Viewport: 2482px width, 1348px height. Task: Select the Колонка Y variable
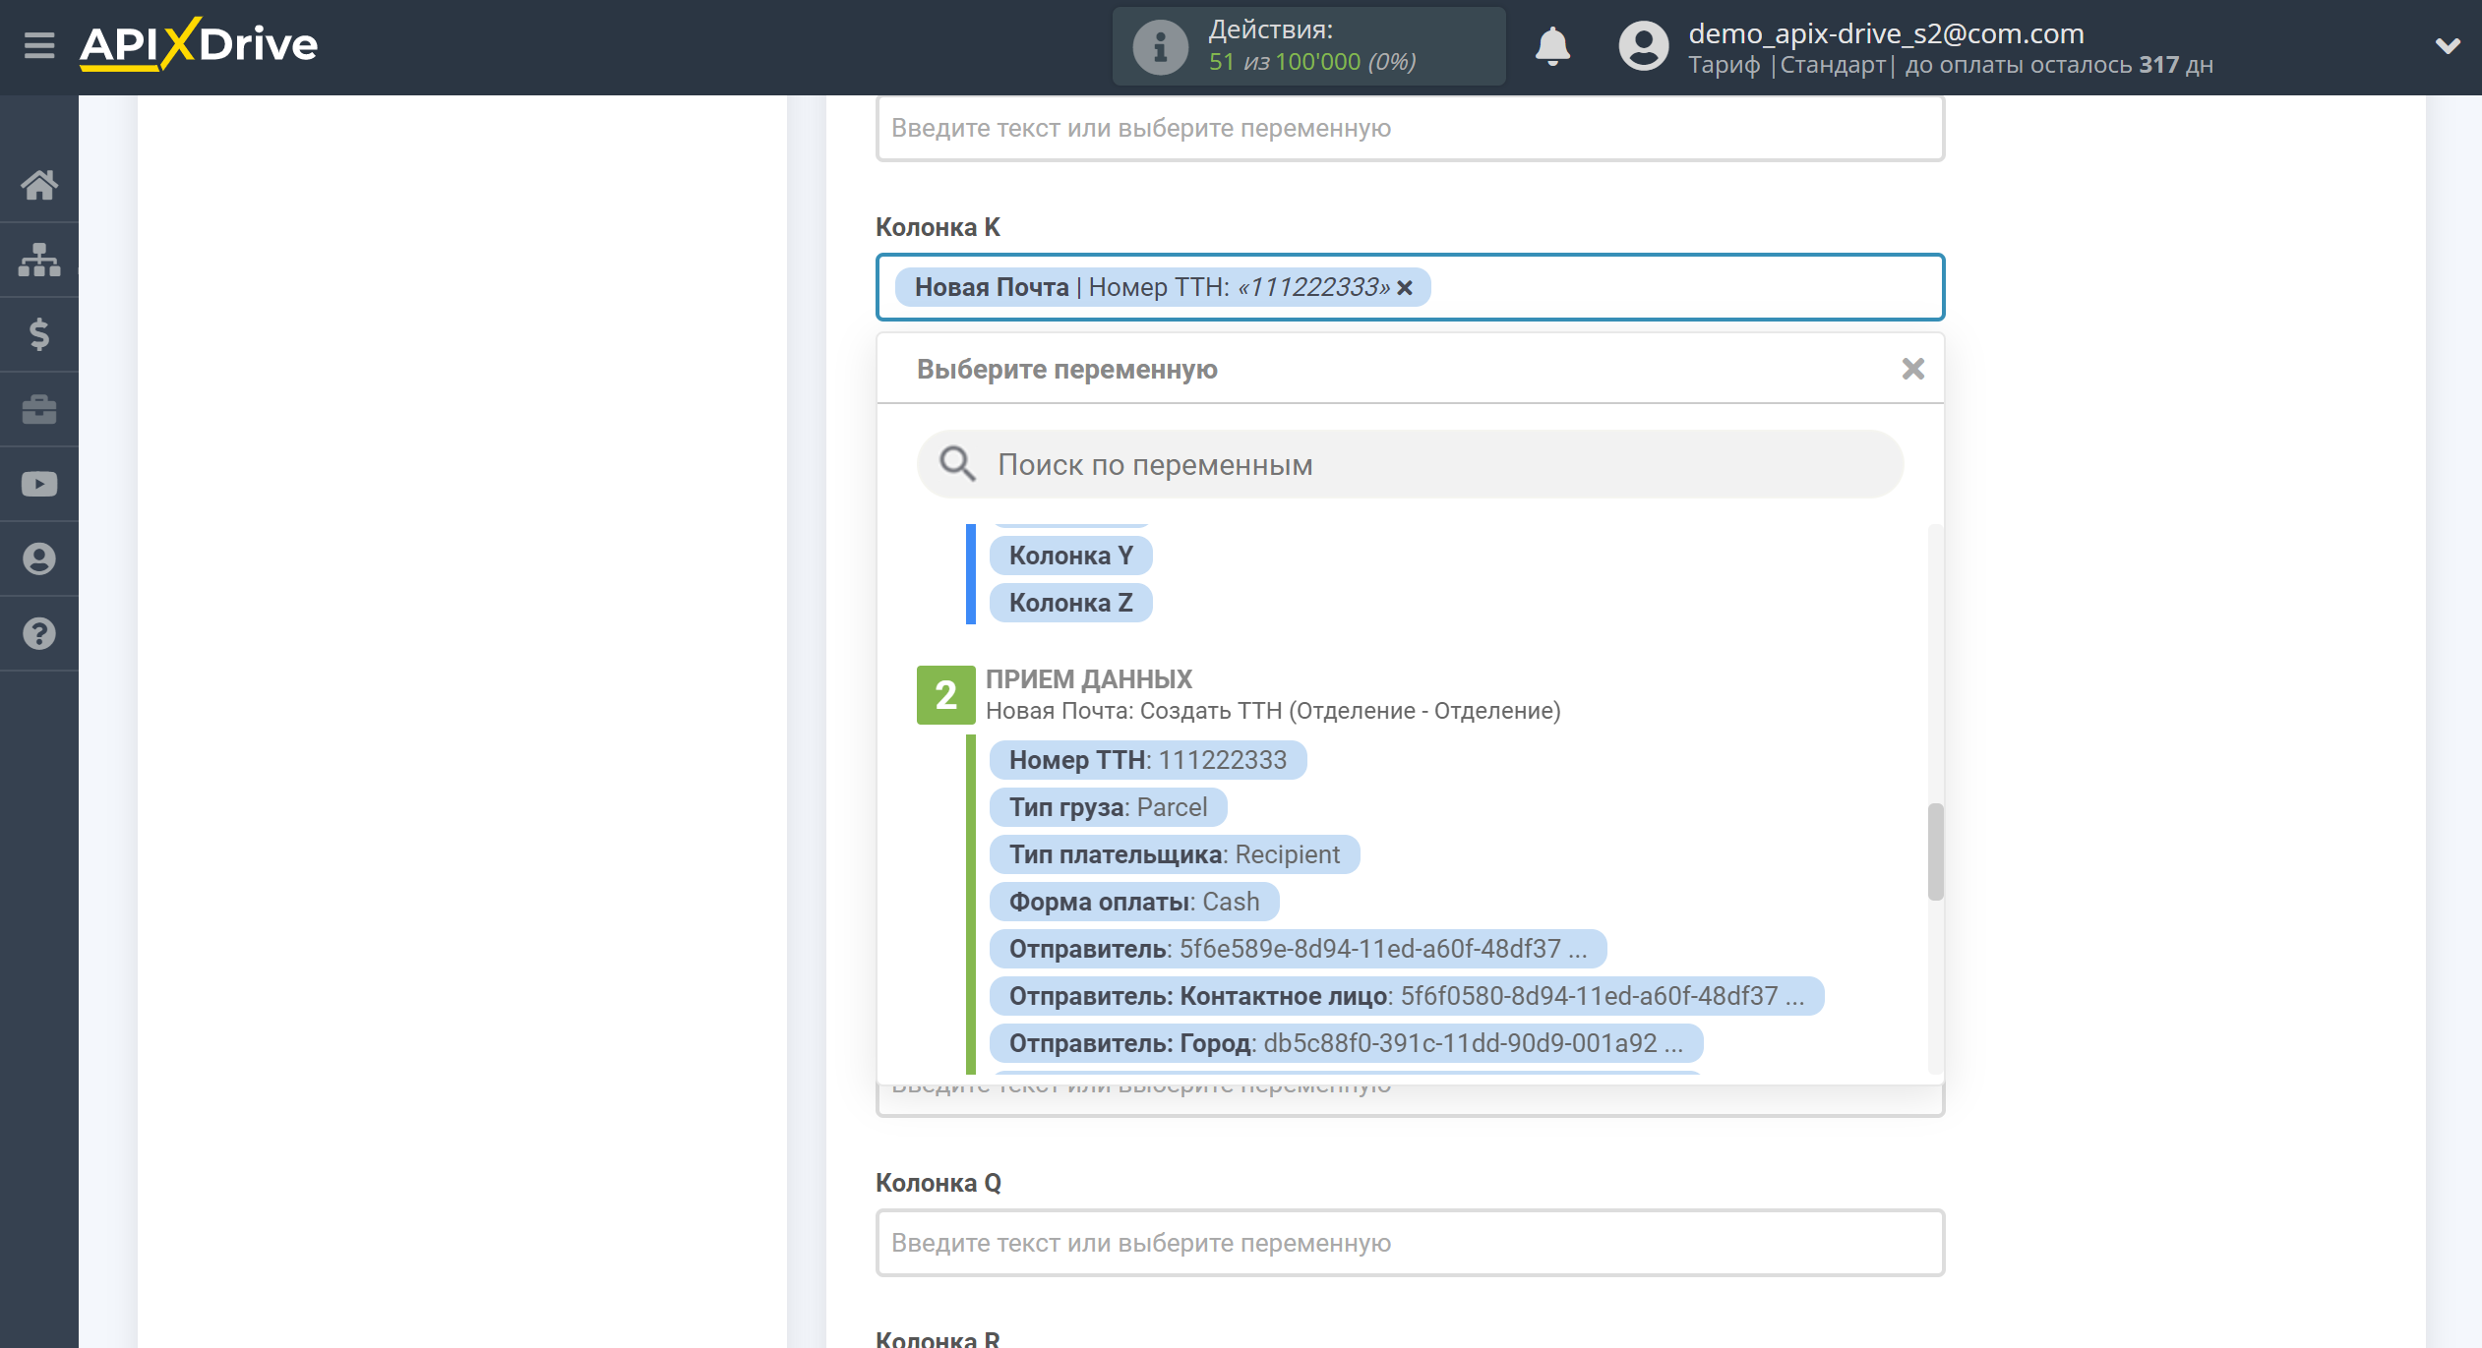click(1070, 556)
